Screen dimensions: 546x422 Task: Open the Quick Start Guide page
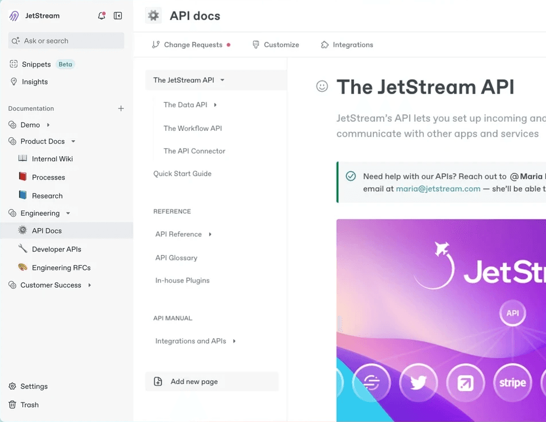(x=182, y=173)
